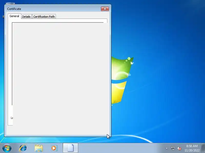The image size is (205, 153).
Task: Show hidden tray icons arrow
Action: pyautogui.click(x=167, y=148)
